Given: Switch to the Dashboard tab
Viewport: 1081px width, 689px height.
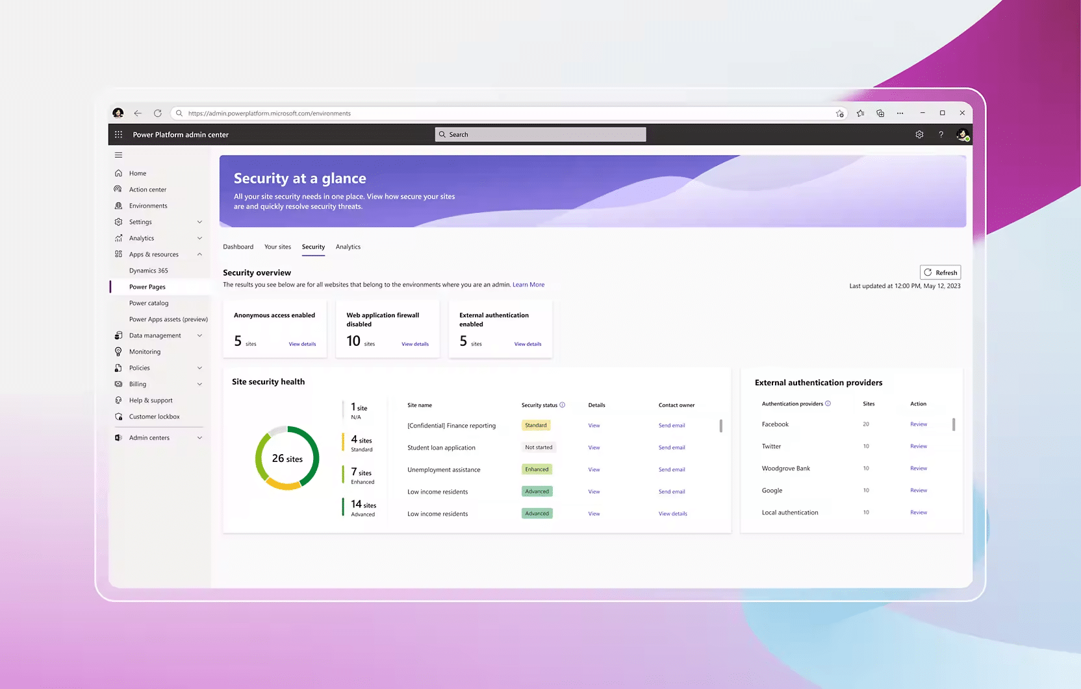Looking at the screenshot, I should (x=238, y=247).
